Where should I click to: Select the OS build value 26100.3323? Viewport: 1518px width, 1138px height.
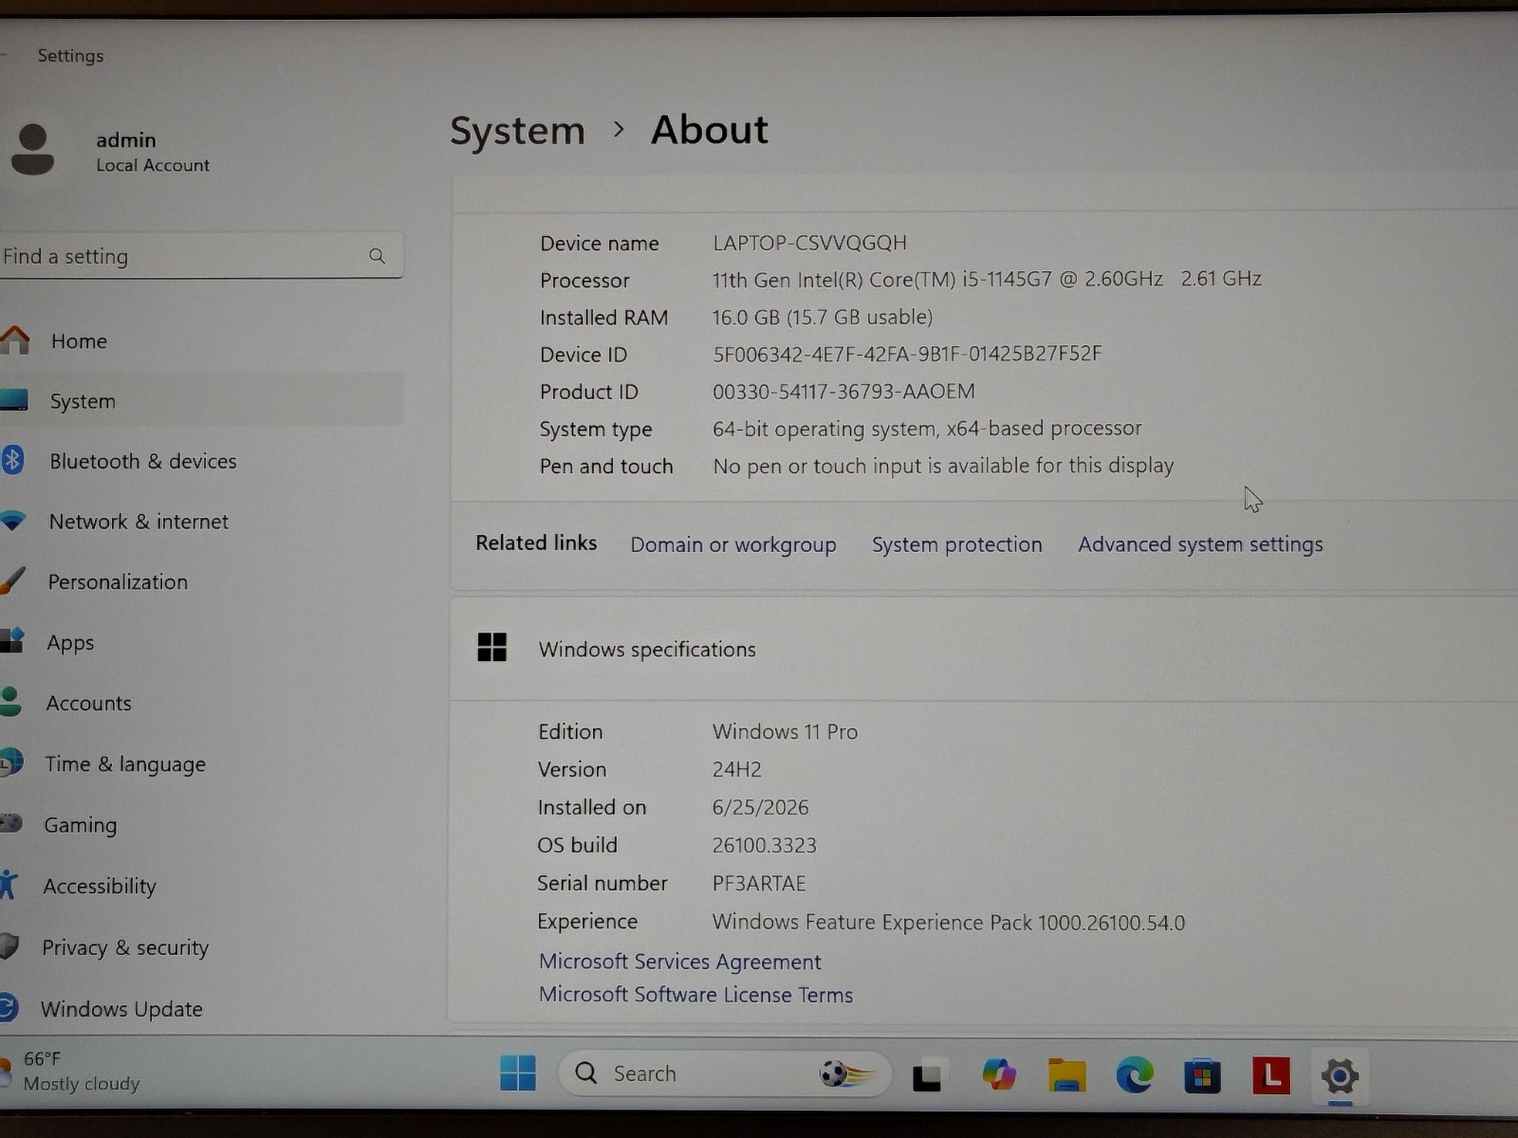pos(764,846)
